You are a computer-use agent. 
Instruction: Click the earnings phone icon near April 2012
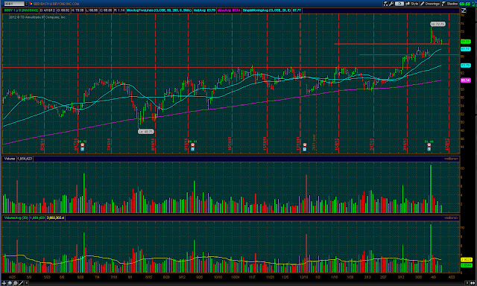(x=429, y=145)
